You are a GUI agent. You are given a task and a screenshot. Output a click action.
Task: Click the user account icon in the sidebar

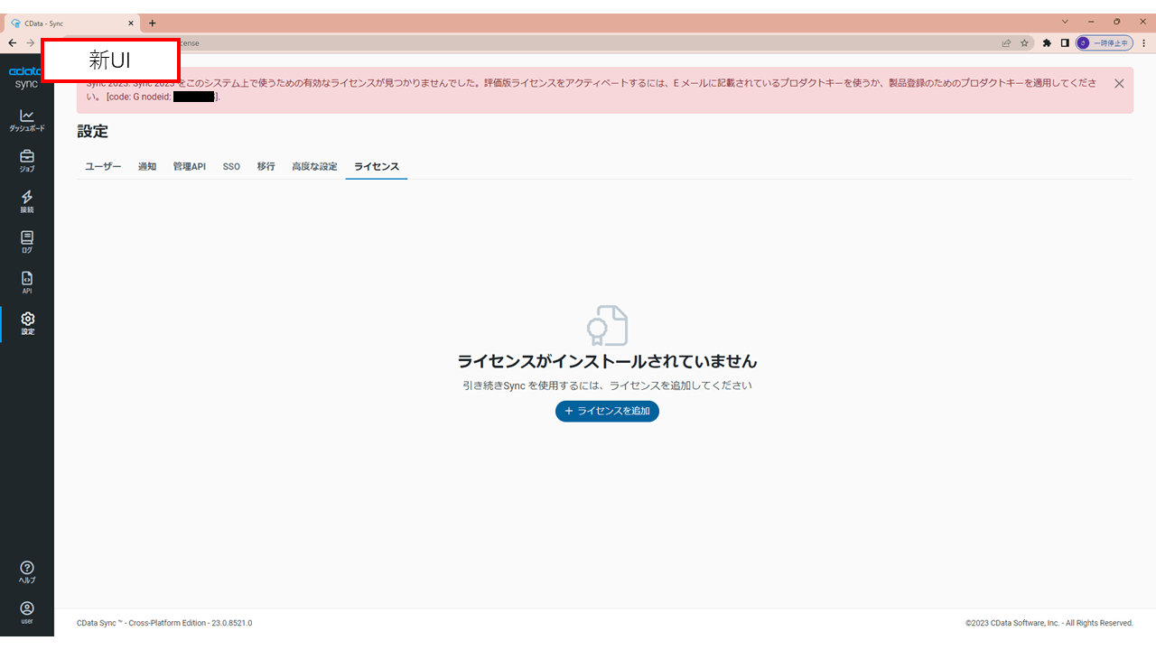[x=27, y=610]
